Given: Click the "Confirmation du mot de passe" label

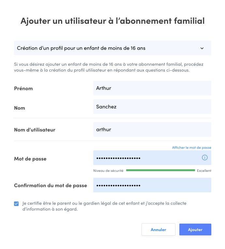Looking at the screenshot, I should click(x=51, y=186).
